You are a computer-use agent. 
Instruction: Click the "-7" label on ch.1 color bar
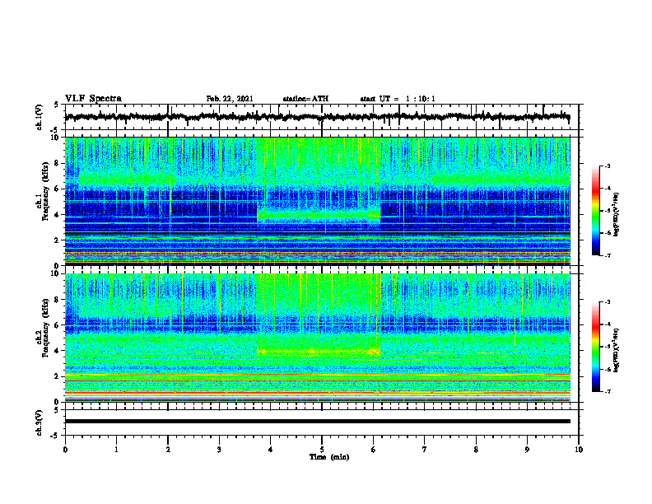click(x=608, y=255)
